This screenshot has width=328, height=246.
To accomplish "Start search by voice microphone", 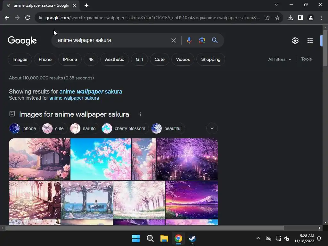I will coord(189,40).
